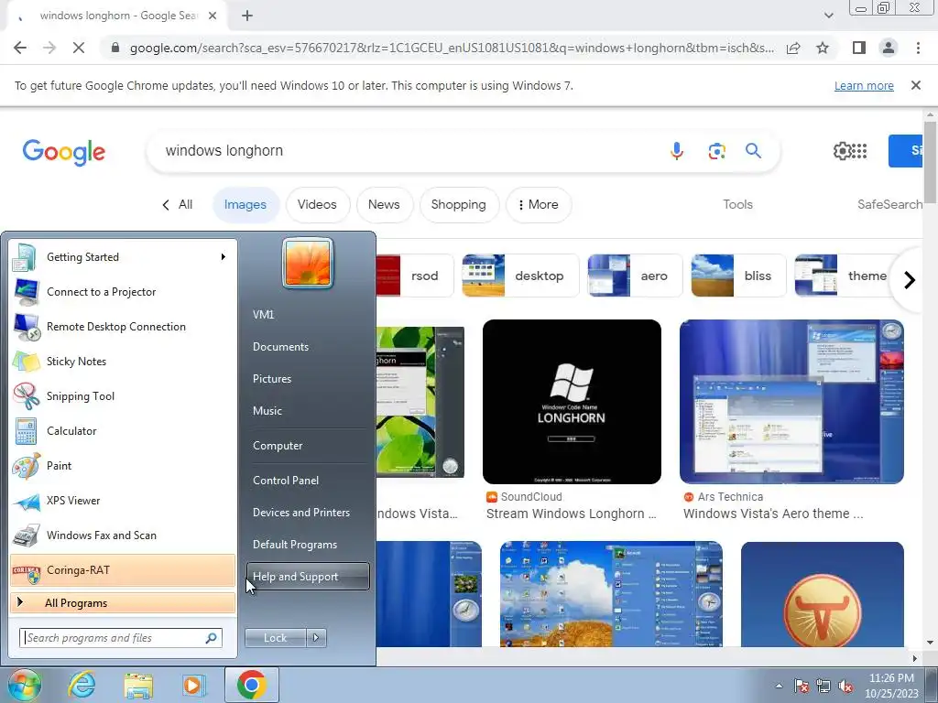This screenshot has height=703, width=938.
Task: Click the Google search magnifier button
Action: pos(753,151)
